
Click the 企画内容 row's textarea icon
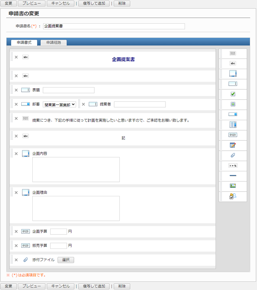(25, 154)
